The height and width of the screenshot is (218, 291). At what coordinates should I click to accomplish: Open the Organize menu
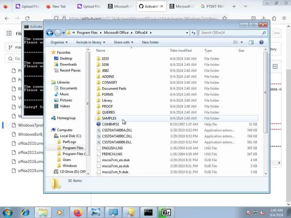coord(59,42)
